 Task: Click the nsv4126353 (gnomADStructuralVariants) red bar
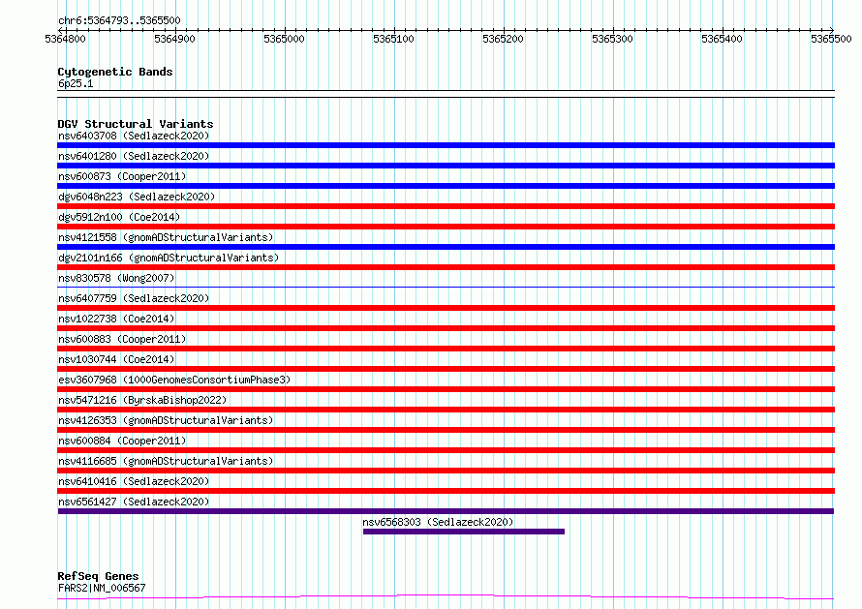coord(446,430)
